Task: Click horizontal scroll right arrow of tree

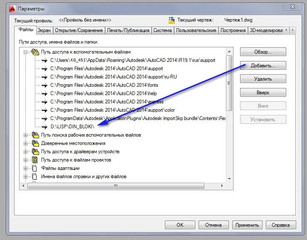Action: click(222, 186)
